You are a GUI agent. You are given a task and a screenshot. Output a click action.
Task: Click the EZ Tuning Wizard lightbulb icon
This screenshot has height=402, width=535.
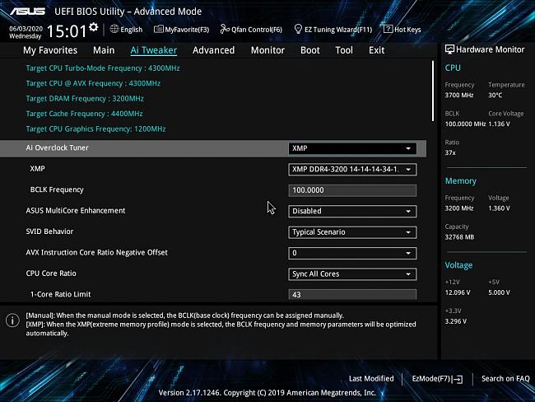pos(298,29)
